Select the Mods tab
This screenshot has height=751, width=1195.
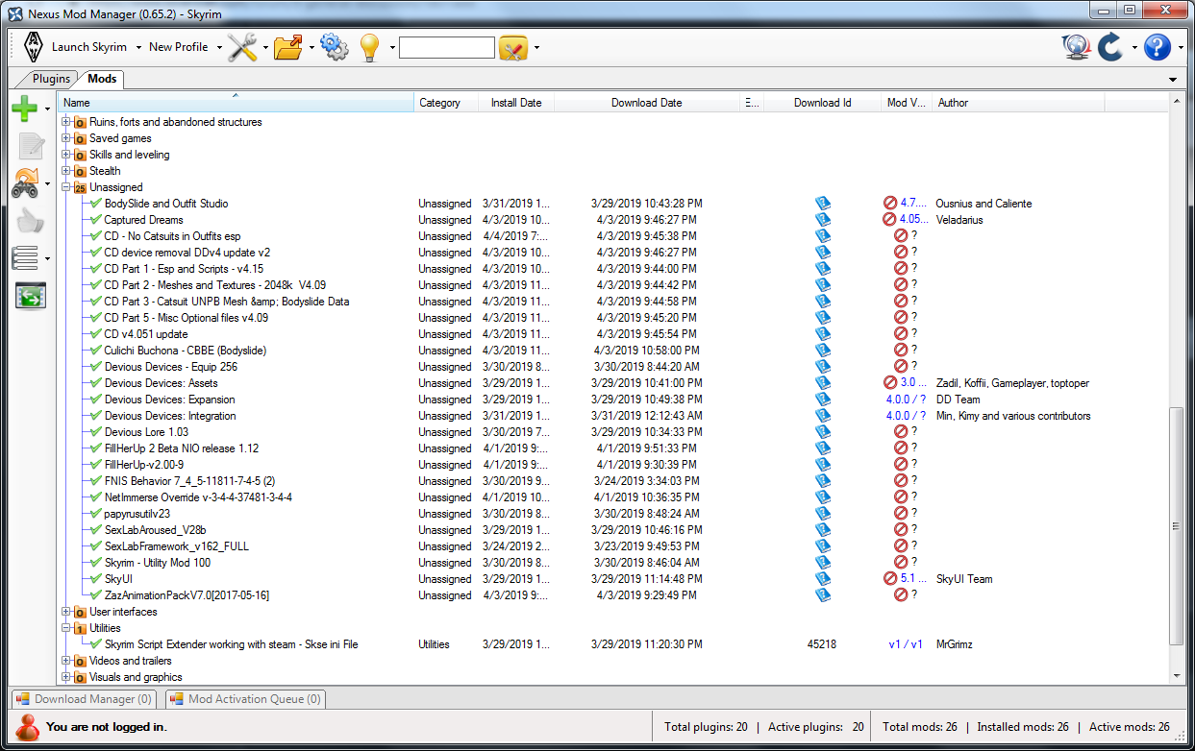101,79
